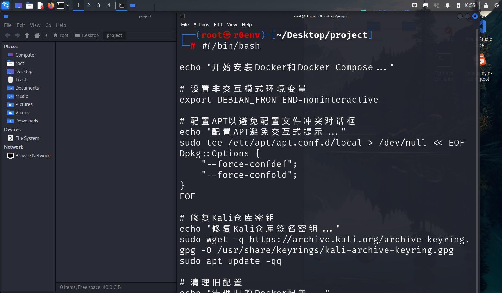The height and width of the screenshot is (293, 502).
Task: Click the terminal vertical scrollbar
Action: coord(477,161)
